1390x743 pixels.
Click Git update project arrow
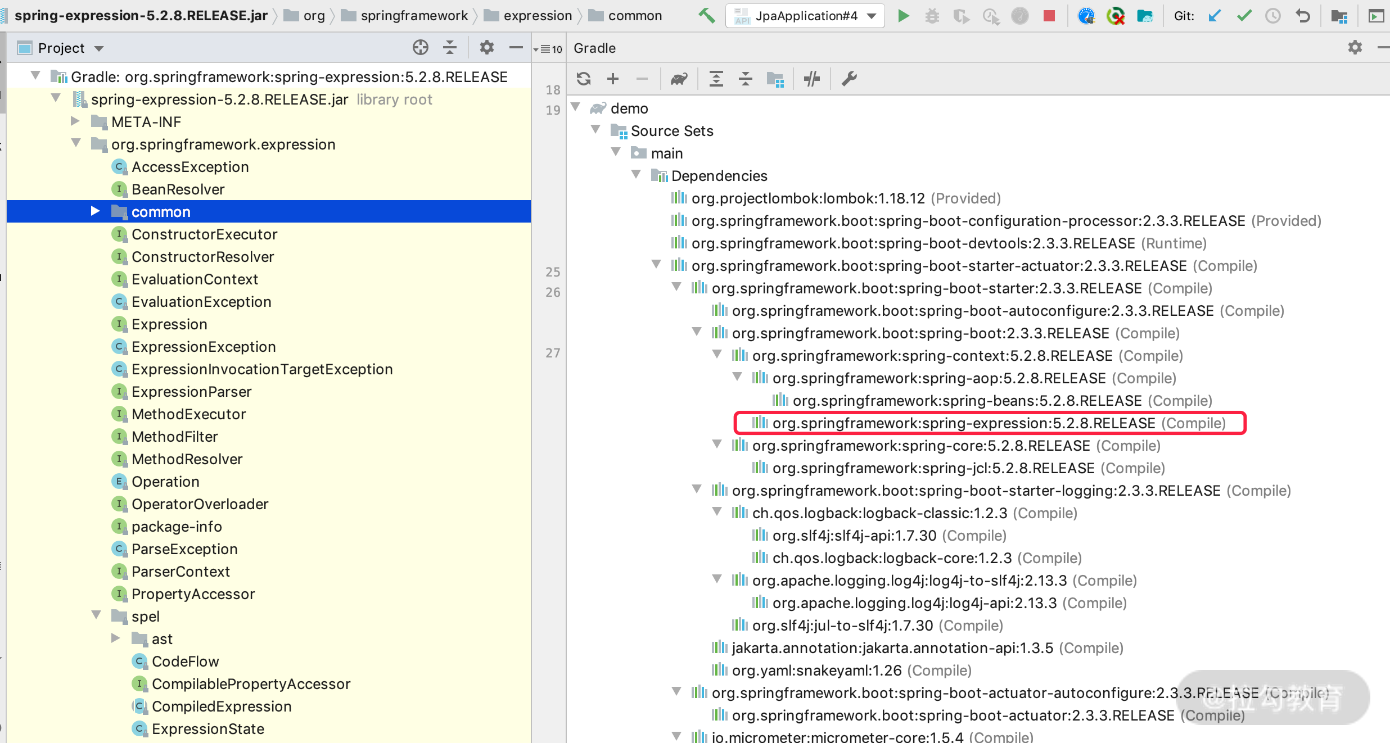(x=1215, y=16)
